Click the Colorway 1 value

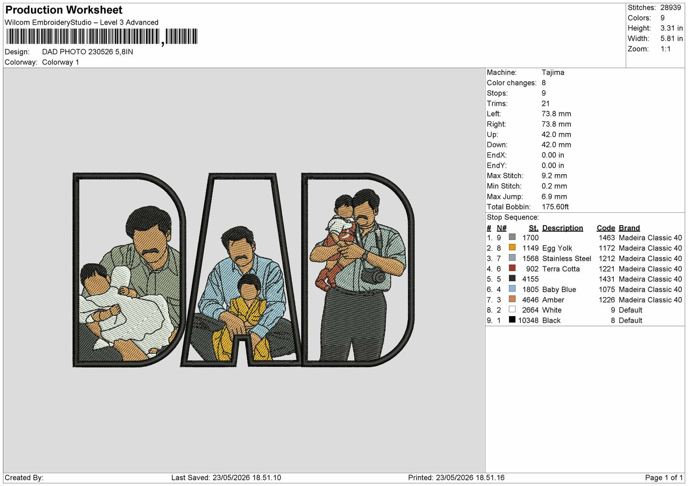[60, 62]
